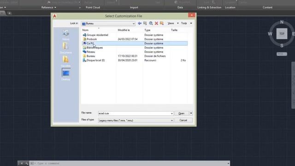Click the Ce PC computer icon
This screenshot has height=166, width=295.
pyautogui.click(x=84, y=43)
